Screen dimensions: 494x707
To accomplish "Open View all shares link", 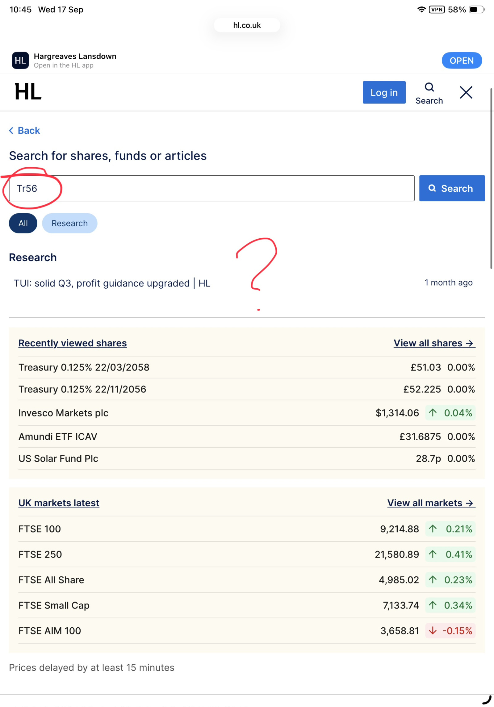I will pos(434,343).
